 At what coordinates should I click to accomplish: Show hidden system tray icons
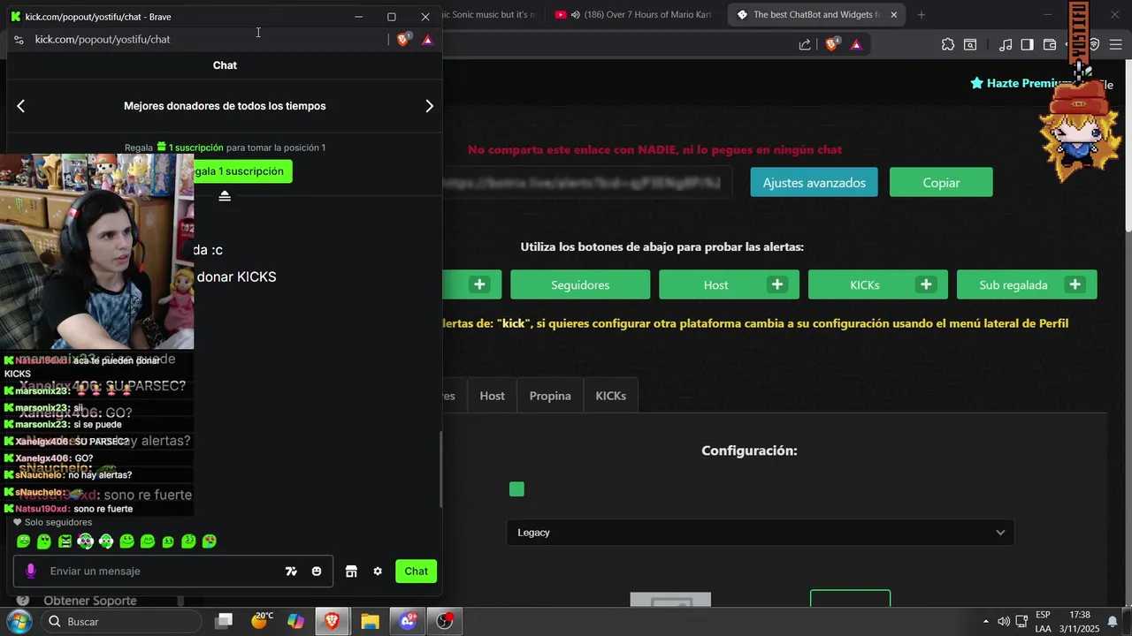[x=986, y=621]
